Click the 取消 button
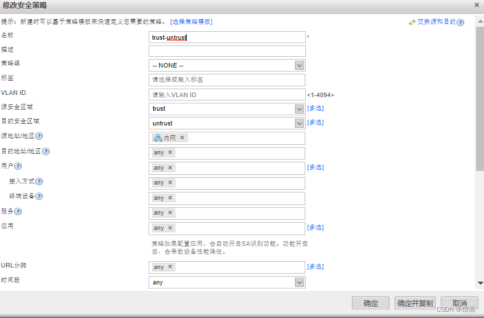 click(460, 303)
